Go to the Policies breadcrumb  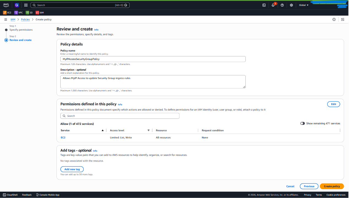pos(25,20)
